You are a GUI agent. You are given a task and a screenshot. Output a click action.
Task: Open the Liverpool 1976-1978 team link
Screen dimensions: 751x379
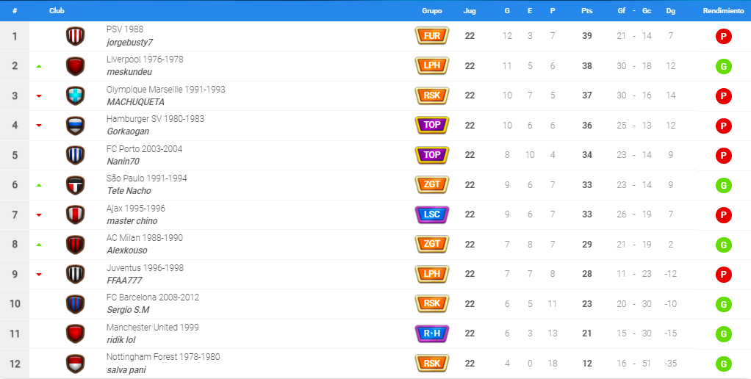click(x=145, y=59)
